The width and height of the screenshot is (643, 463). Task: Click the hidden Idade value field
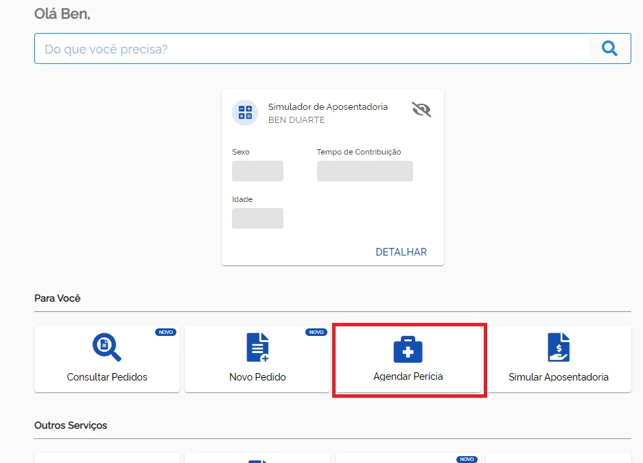257,218
